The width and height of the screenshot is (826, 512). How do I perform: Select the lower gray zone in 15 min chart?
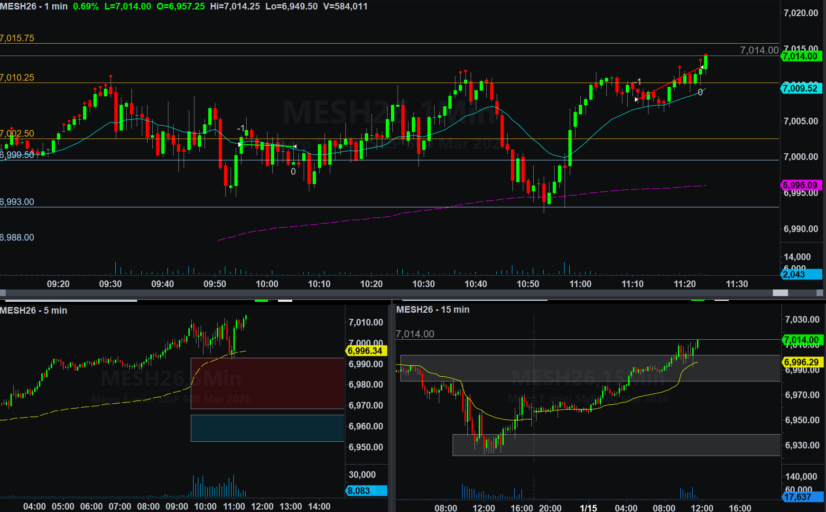pos(616,445)
